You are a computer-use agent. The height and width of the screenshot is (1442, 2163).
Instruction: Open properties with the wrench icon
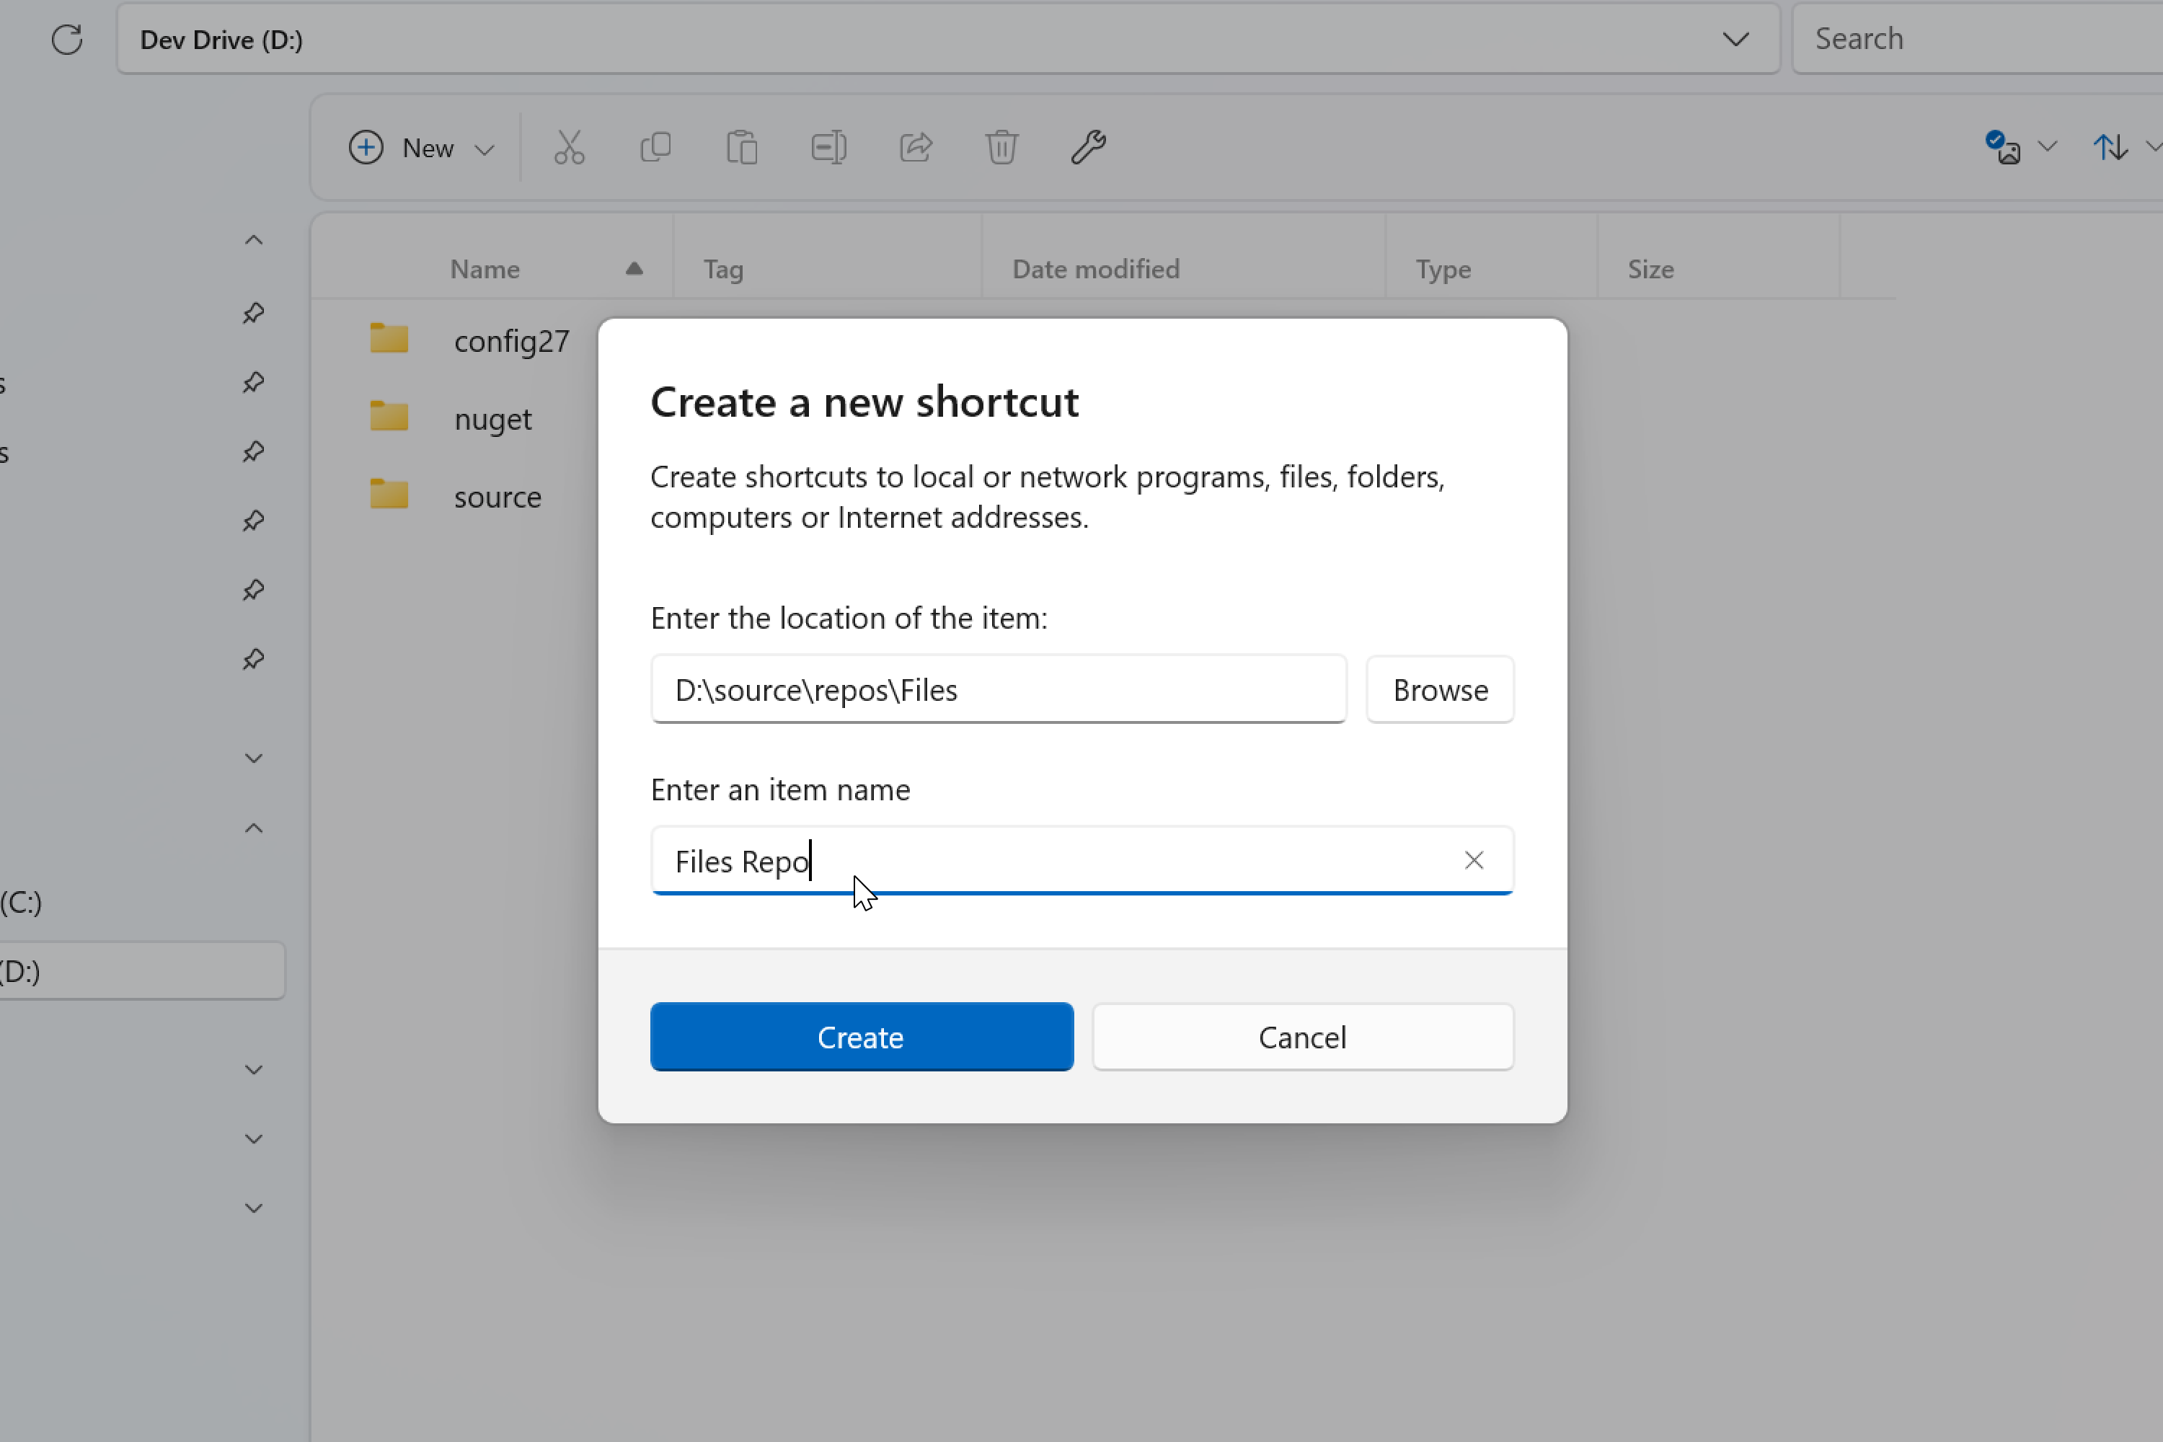(x=1088, y=147)
